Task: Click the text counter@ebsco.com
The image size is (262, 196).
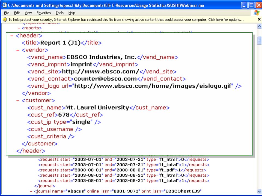Action: tap(105, 79)
